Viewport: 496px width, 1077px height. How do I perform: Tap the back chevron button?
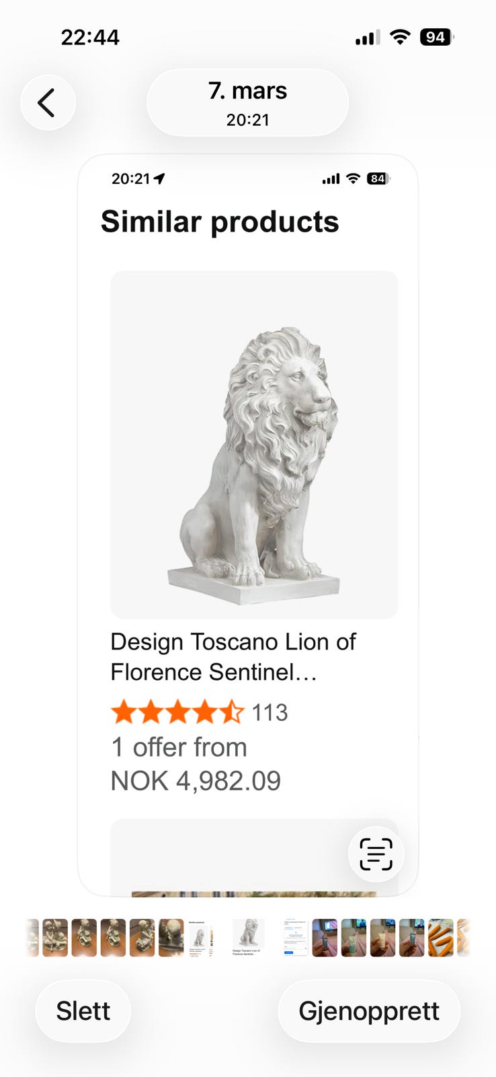coord(47,103)
